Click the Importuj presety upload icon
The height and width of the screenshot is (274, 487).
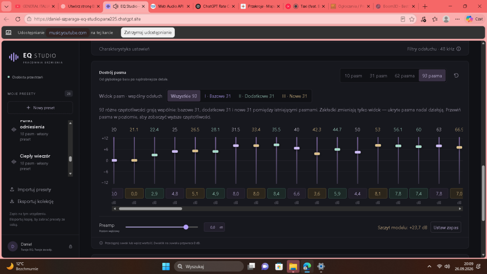12,189
